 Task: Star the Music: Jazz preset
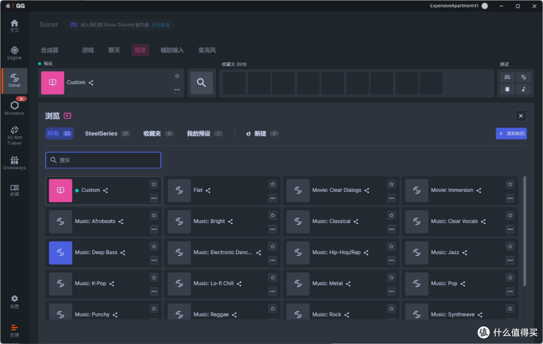pos(510,247)
